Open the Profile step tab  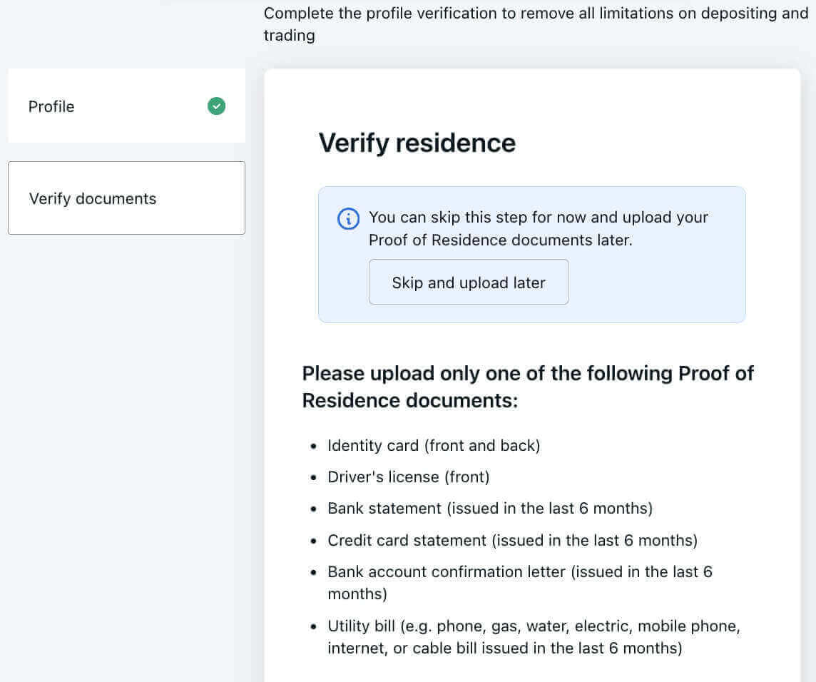[126, 106]
